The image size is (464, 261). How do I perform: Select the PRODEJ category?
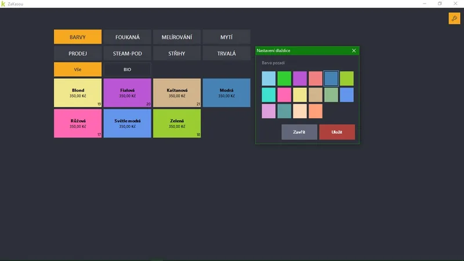point(78,53)
